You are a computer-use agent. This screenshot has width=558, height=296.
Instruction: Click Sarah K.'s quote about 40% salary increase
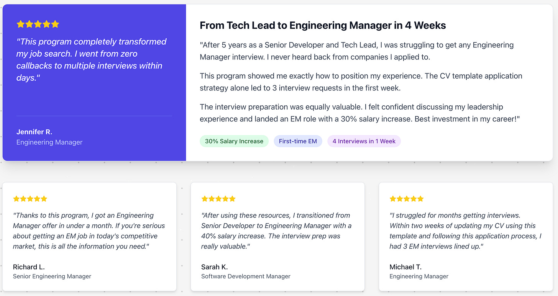click(276, 231)
